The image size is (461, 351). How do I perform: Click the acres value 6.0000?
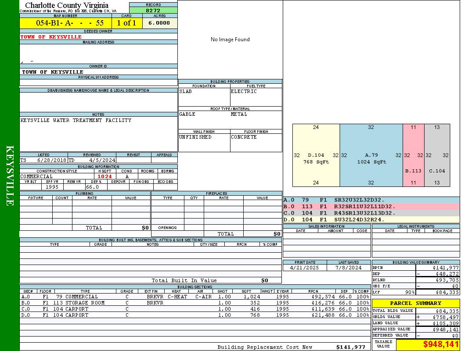(x=159, y=23)
